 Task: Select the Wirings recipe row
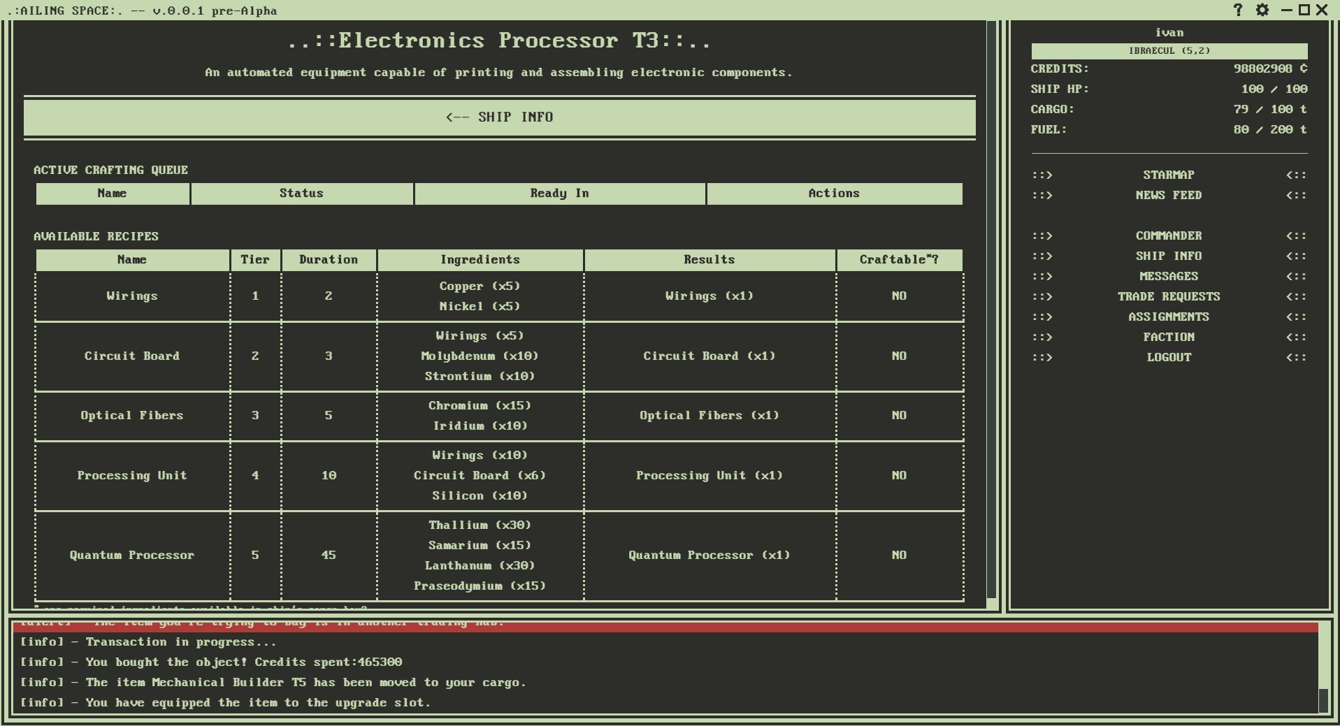[131, 296]
